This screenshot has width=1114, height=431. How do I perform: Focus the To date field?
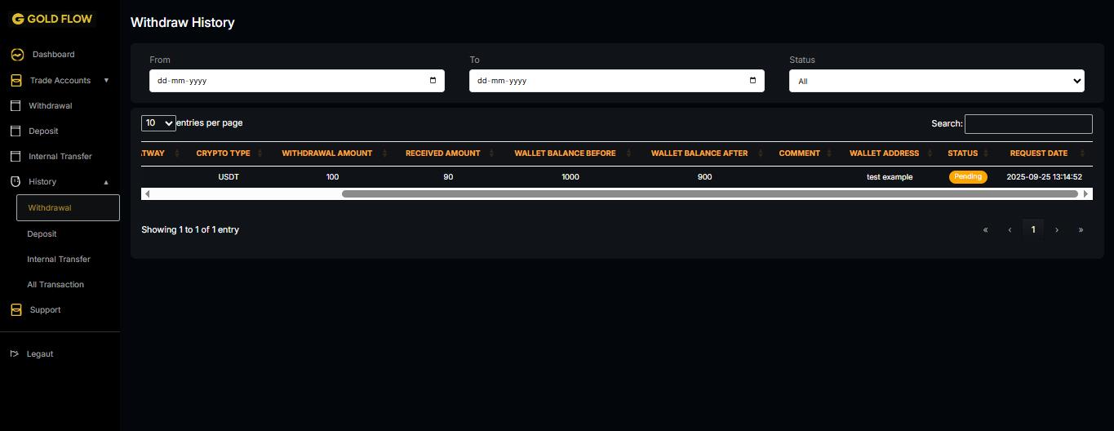coord(617,81)
